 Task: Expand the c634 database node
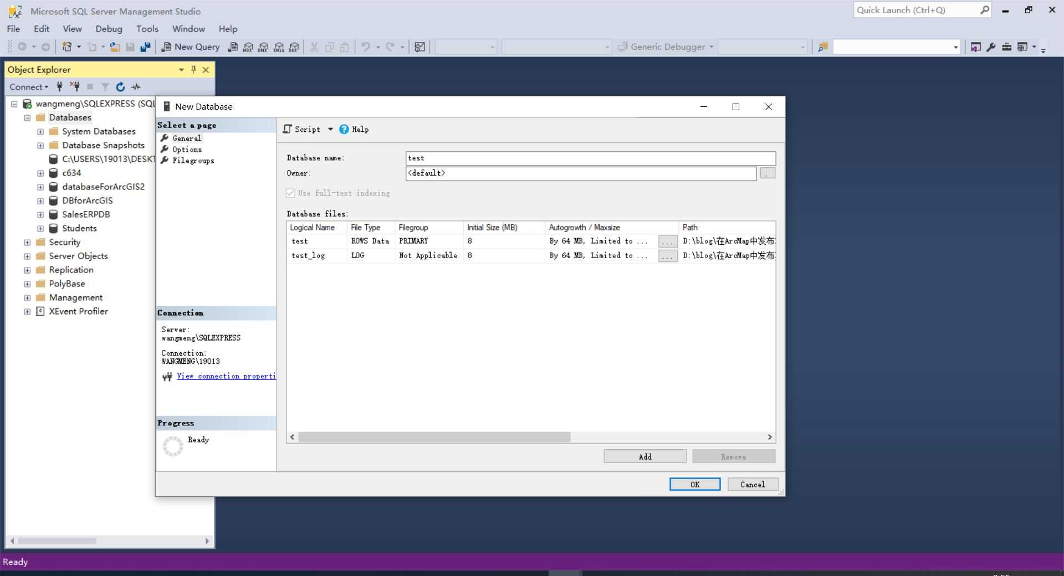(x=40, y=173)
